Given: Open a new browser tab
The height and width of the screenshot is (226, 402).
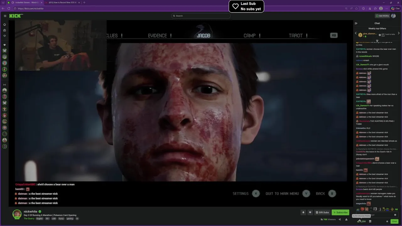Looking at the screenshot, I should [x=84, y=3].
